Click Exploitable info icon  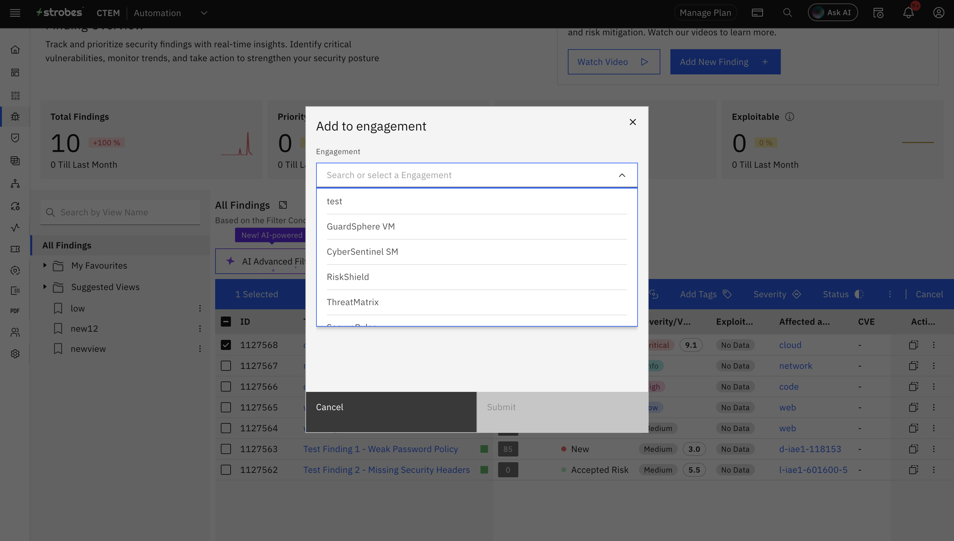[789, 117]
